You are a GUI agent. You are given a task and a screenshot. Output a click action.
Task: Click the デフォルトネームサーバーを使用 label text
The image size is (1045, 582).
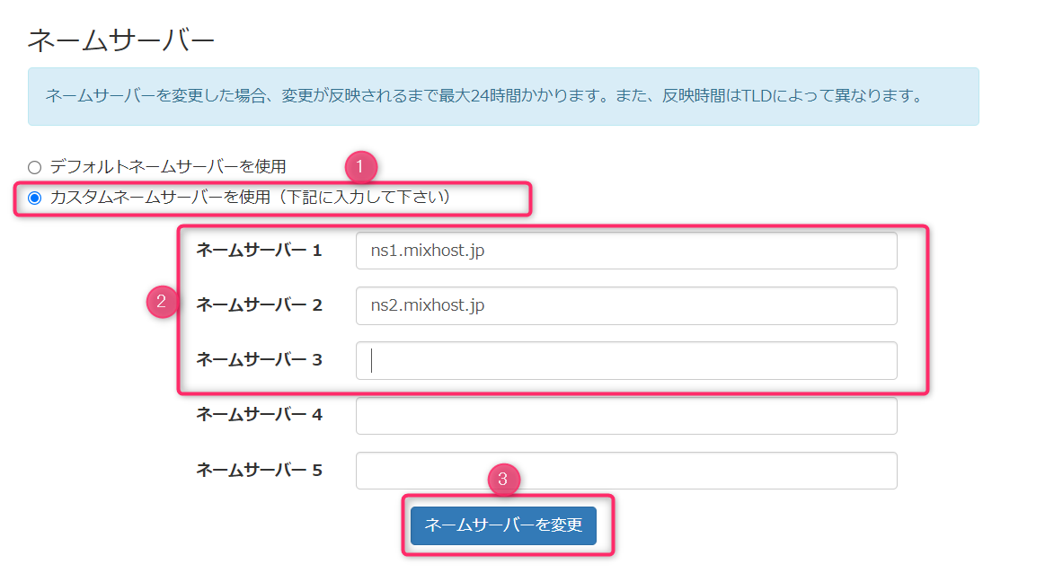click(168, 166)
